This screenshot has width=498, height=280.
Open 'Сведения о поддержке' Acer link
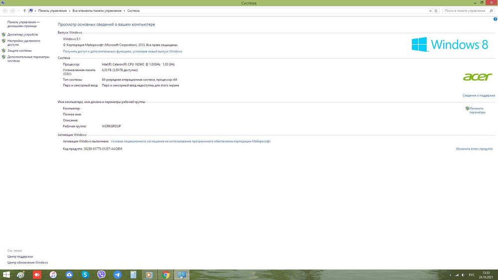tap(479, 95)
